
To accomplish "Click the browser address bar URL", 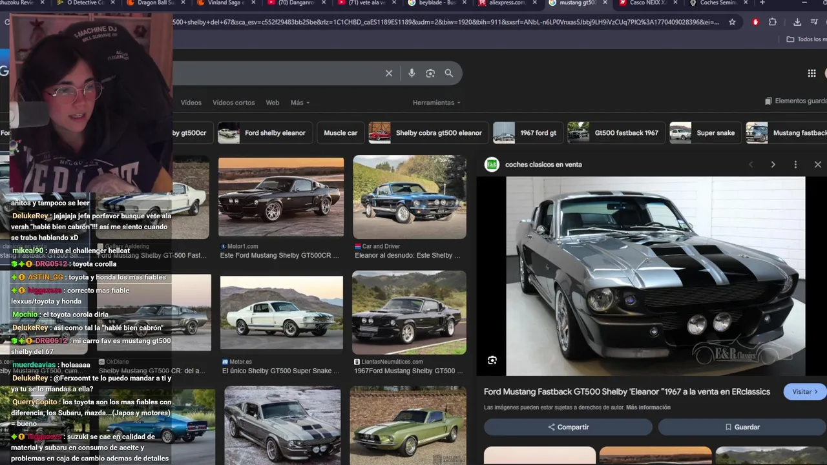I will 446,22.
